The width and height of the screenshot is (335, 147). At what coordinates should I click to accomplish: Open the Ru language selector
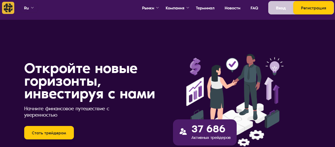pos(29,8)
